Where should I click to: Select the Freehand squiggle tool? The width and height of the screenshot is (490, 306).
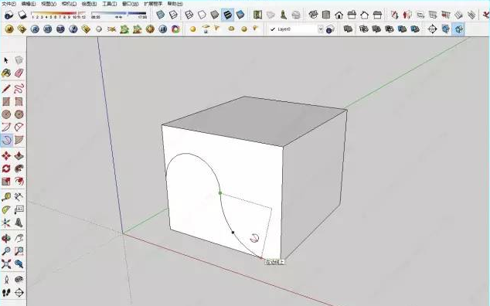[19, 89]
